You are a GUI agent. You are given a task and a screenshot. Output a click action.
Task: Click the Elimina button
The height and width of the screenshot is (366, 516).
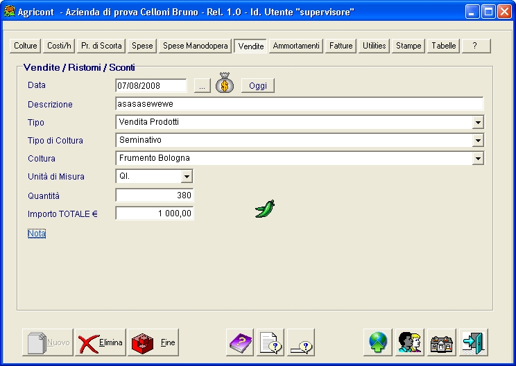[101, 342]
